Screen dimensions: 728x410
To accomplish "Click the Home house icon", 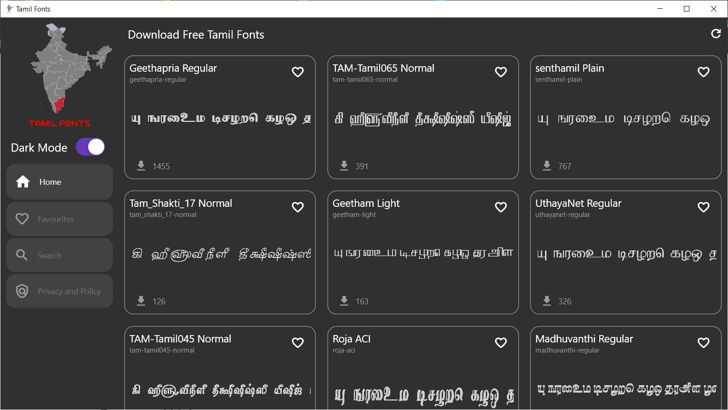I will pos(23,182).
